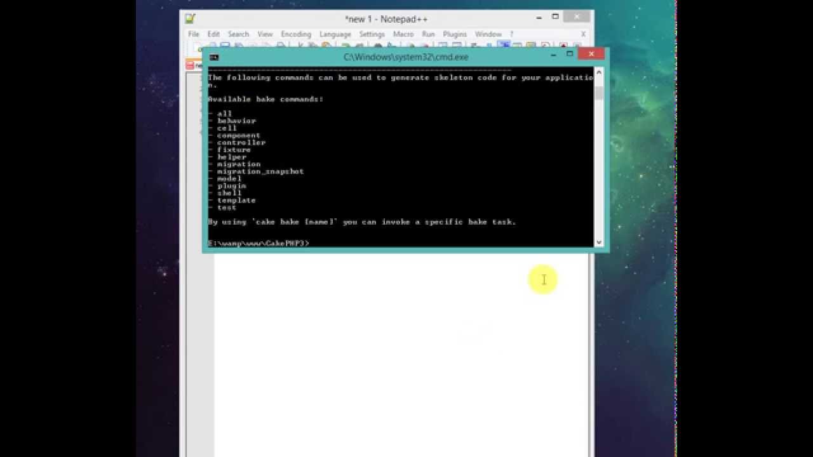The height and width of the screenshot is (457, 813).
Task: Open the Search menu in Notepad++
Action: pyautogui.click(x=239, y=34)
